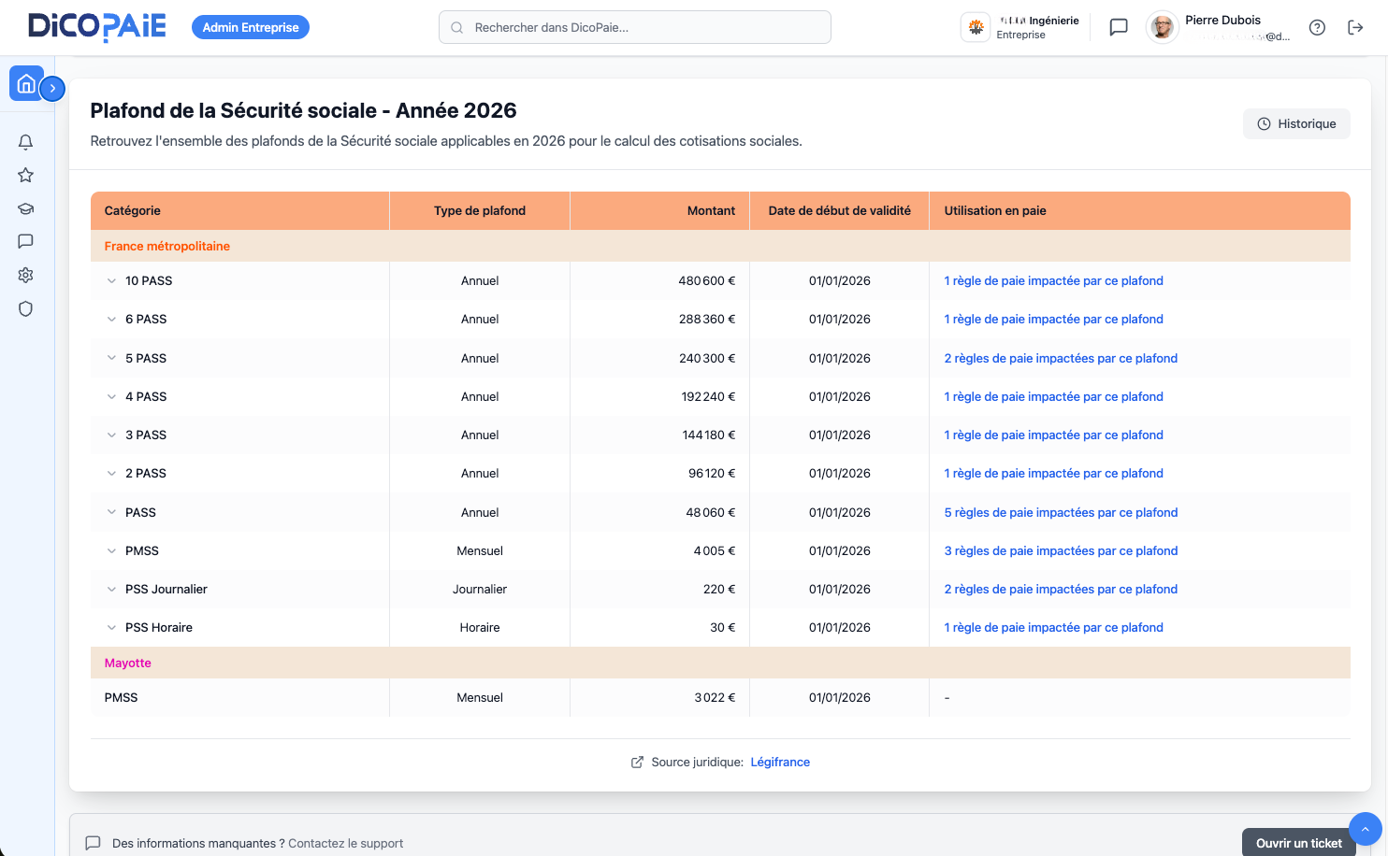Screen dimensions: 1388x856
Task: Open the Historique button
Action: coord(1296,124)
